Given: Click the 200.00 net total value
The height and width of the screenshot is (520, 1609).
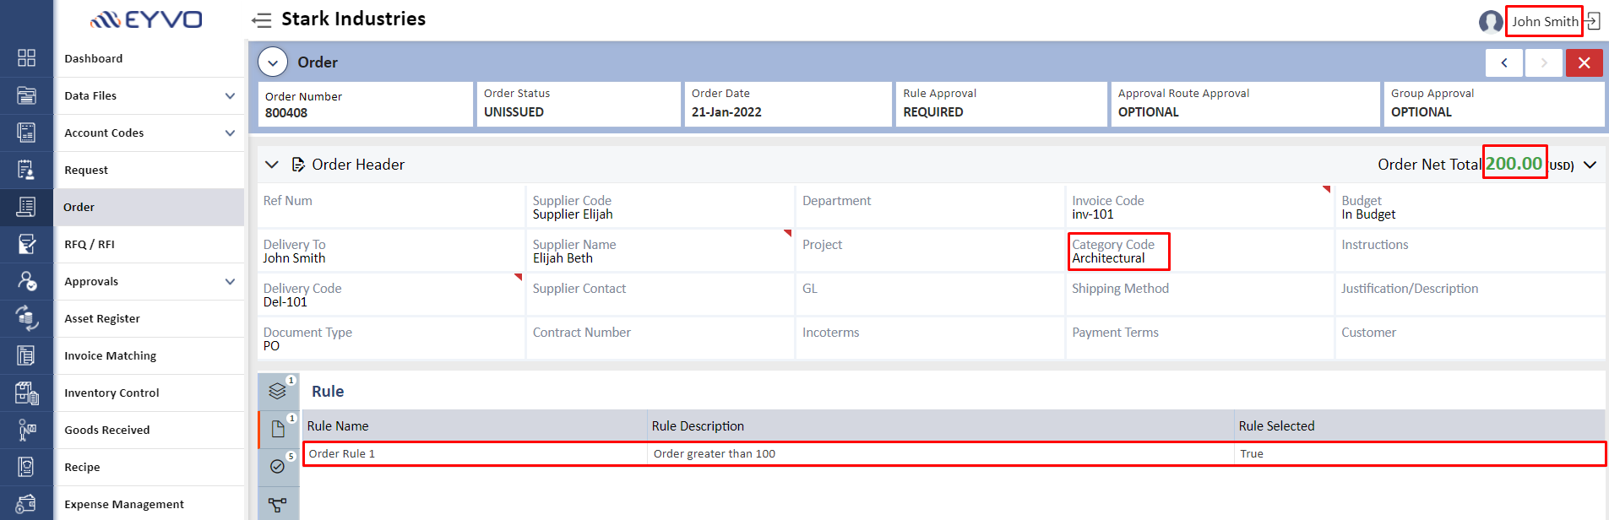Looking at the screenshot, I should 1514,164.
